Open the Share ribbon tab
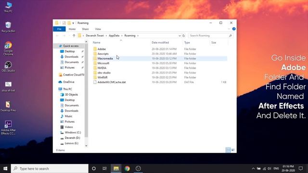308x173 pixels. tap(85, 29)
